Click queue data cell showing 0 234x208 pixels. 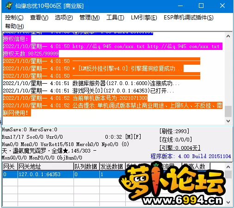(x=86, y=174)
